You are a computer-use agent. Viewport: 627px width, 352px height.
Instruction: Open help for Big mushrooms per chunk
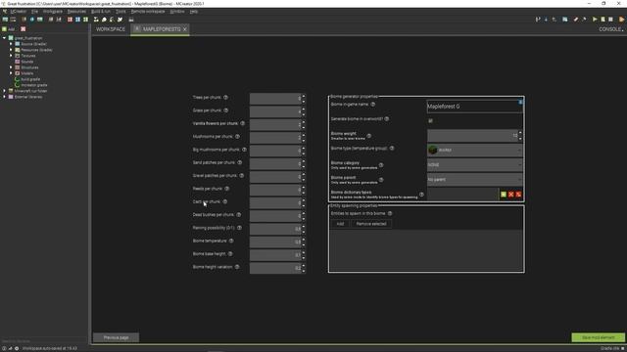[x=244, y=150]
